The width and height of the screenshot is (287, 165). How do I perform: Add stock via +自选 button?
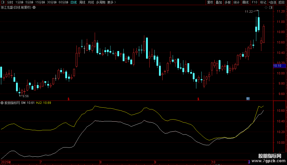pyautogui.click(x=272, y=2)
